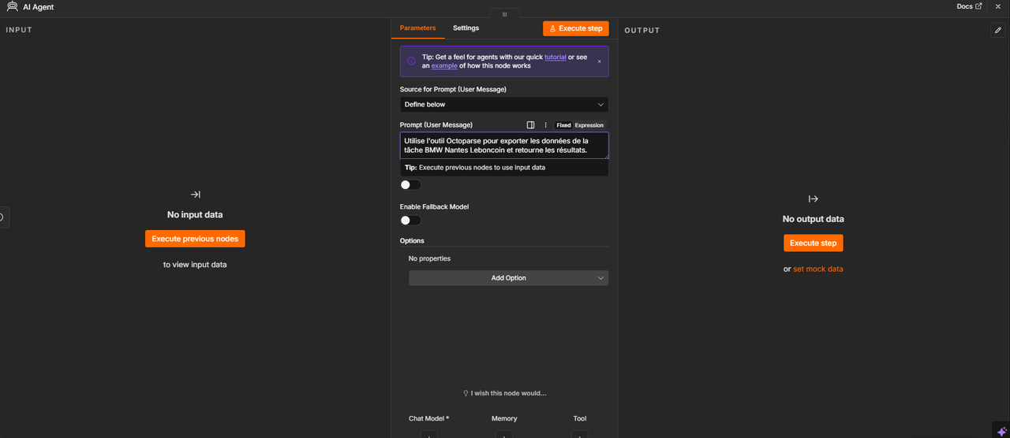Screen dimensions: 1010x438
Task: Enable the Fallback Model switch
Action: pos(410,221)
